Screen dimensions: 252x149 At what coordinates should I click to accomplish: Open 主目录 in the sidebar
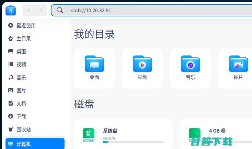pos(35,39)
